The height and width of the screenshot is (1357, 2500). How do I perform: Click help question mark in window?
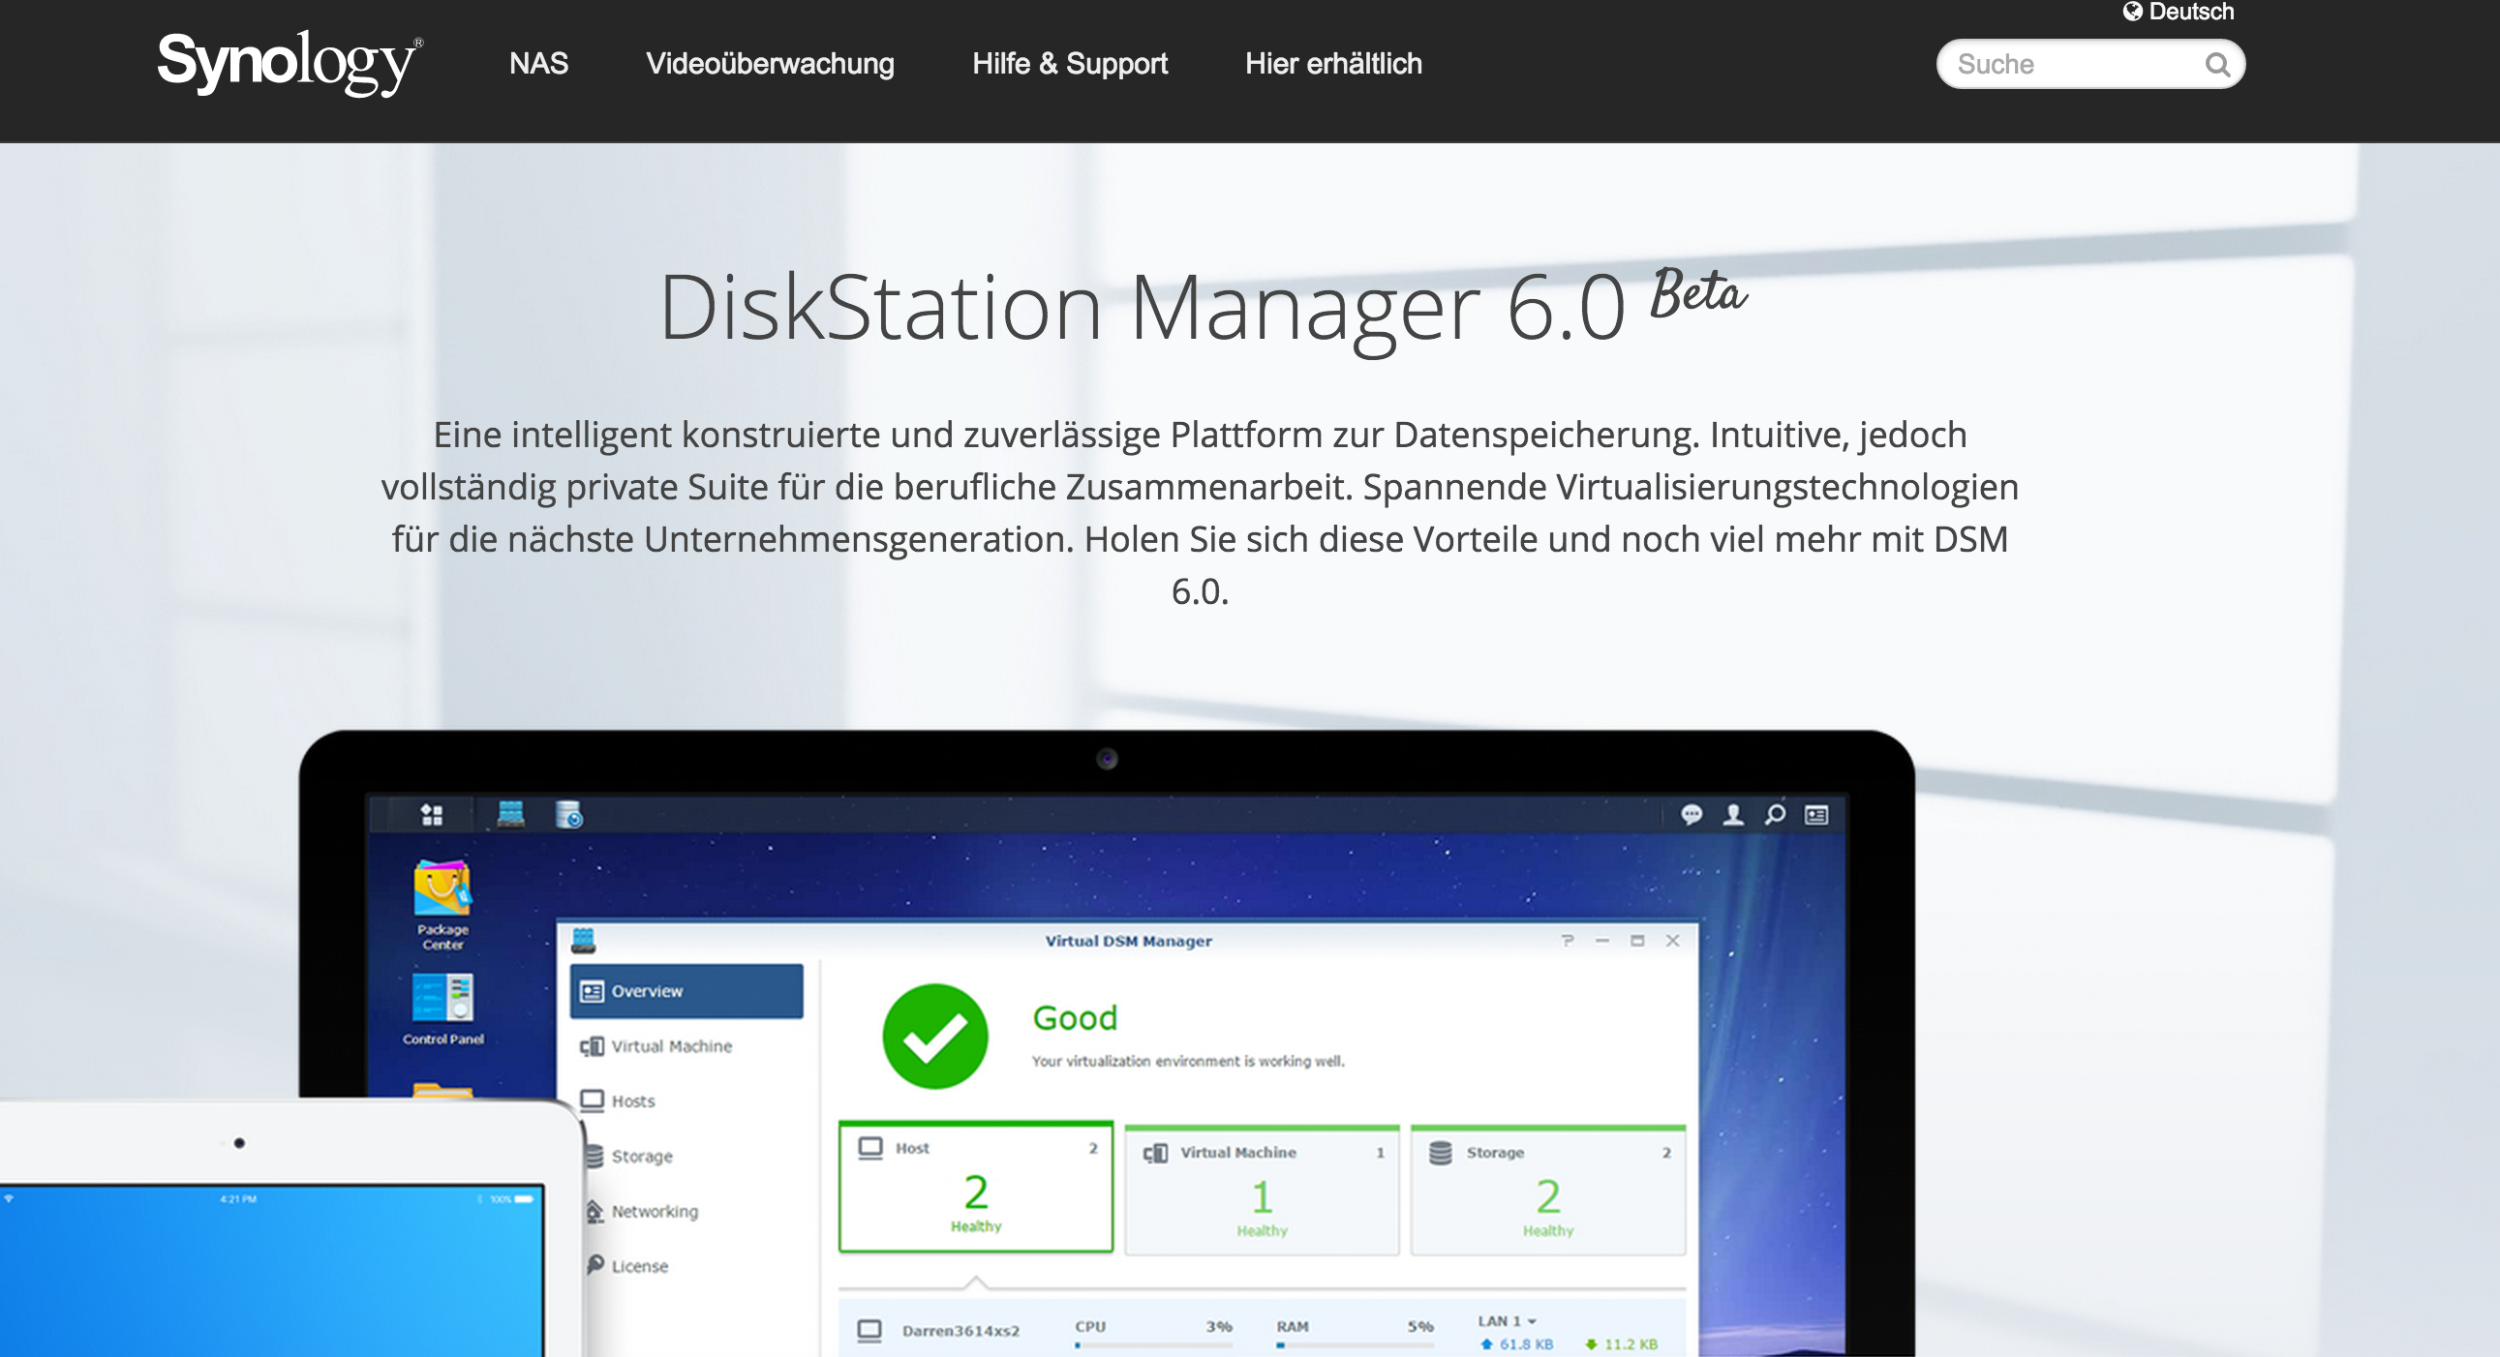[1567, 940]
